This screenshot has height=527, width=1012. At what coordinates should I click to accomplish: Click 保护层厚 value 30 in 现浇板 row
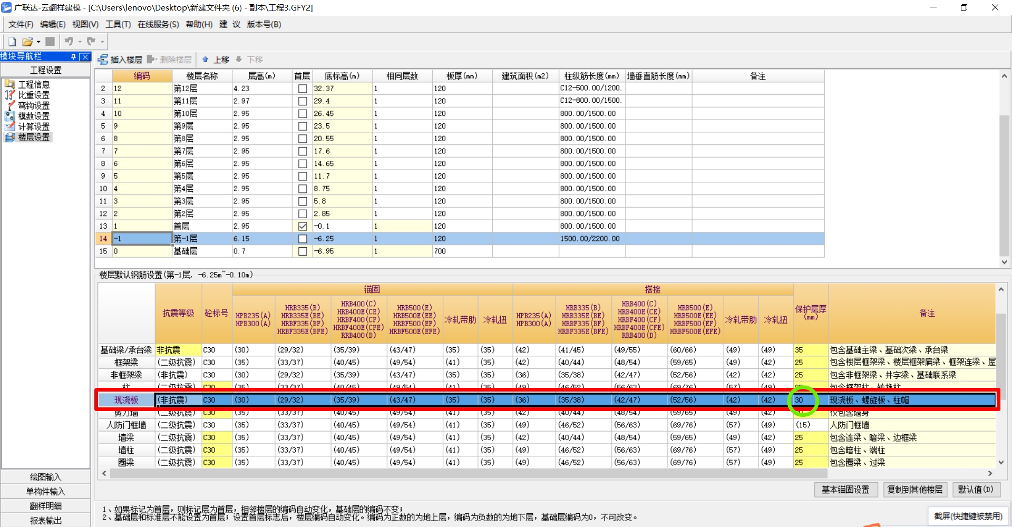point(811,400)
